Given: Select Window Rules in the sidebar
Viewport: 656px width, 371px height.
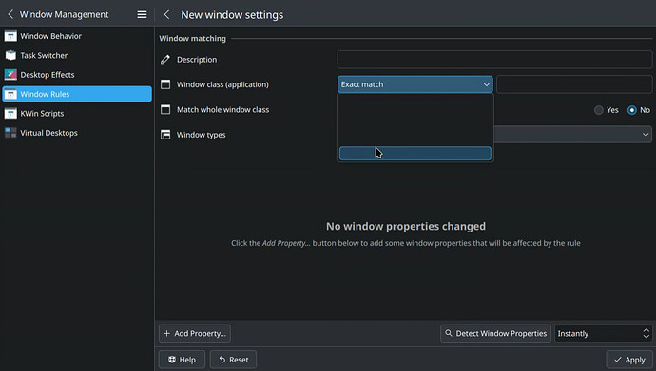Looking at the screenshot, I should pyautogui.click(x=77, y=94).
